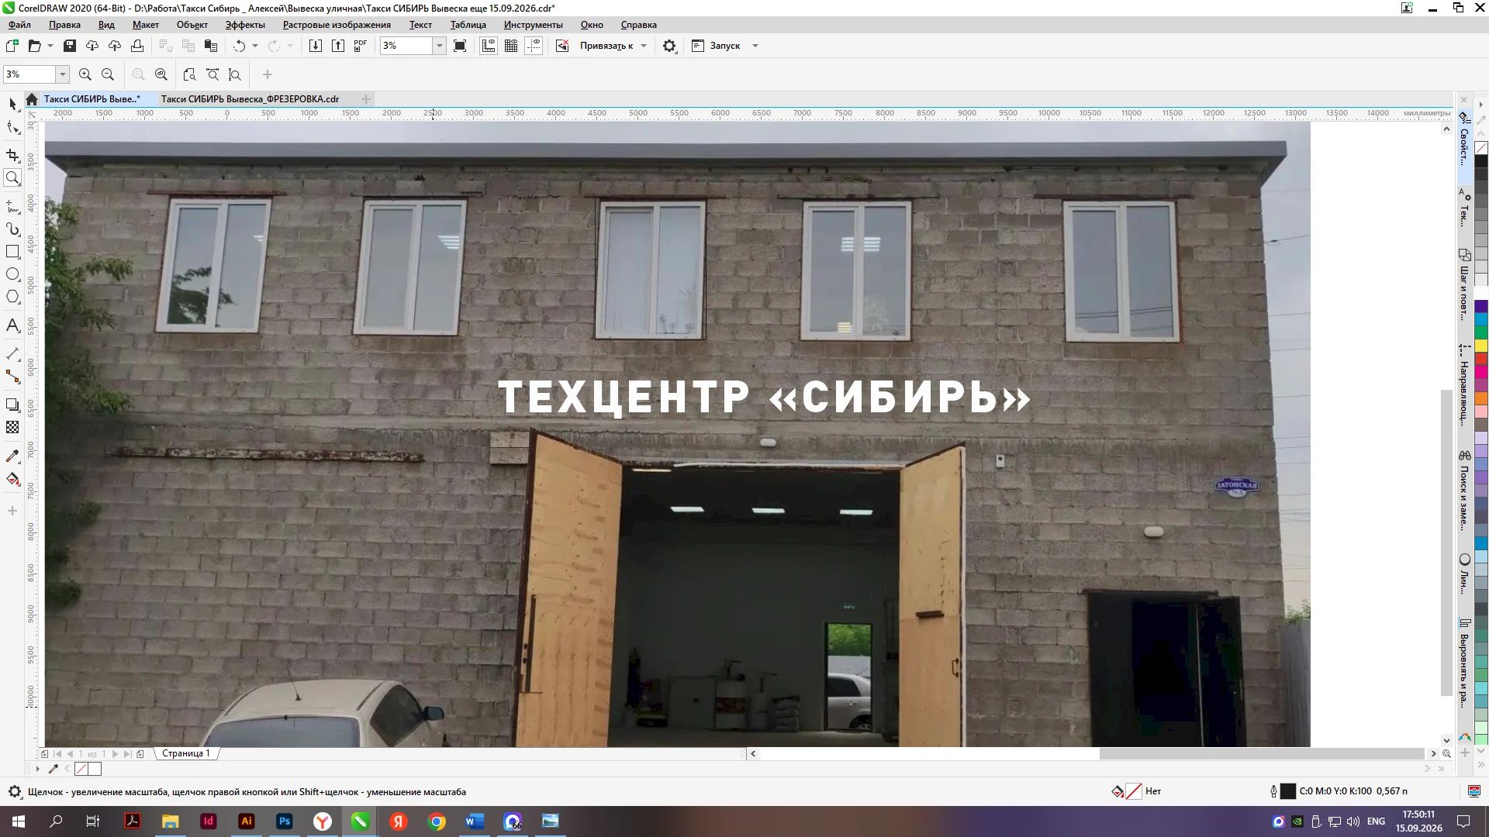The width and height of the screenshot is (1489, 837).
Task: Select the Drop Shadow tool
Action: pos(12,405)
